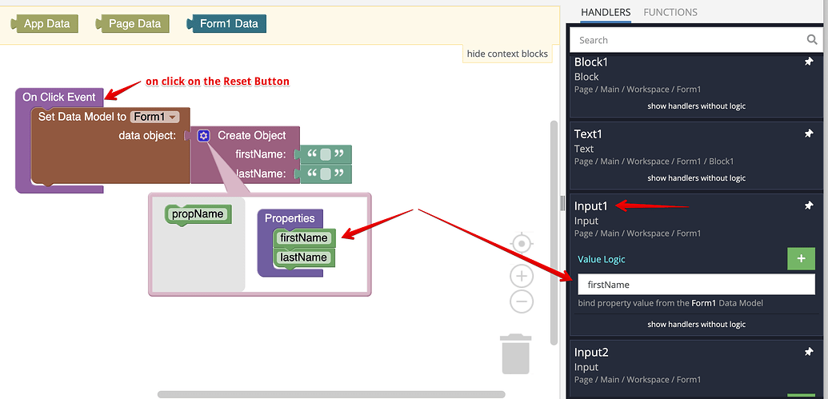Screen dimensions: 828x399
Task: Add Value Logic with green plus button
Action: (801, 258)
